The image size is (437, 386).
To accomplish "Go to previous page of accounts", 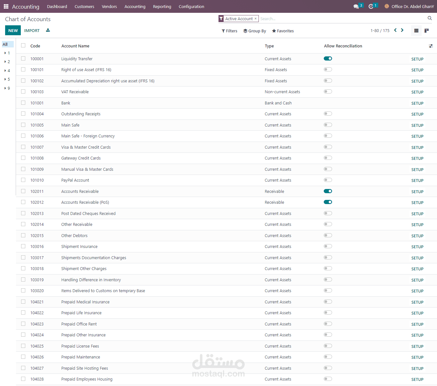I will pyautogui.click(x=395, y=30).
